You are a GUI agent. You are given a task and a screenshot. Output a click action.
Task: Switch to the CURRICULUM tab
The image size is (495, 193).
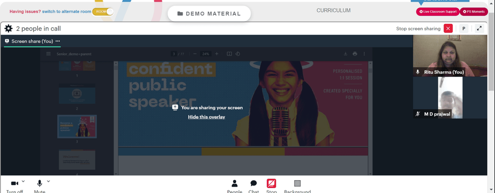click(333, 10)
